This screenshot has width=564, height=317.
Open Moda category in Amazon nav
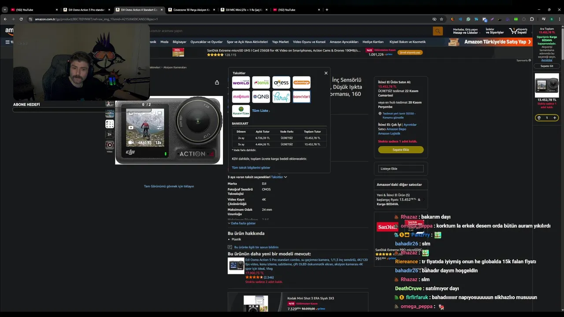[x=164, y=42]
